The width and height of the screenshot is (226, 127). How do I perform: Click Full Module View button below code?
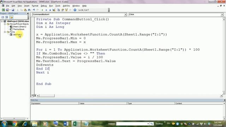35,95
